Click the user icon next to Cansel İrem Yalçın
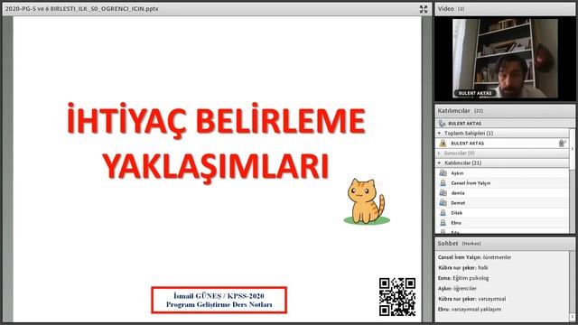 443,182
